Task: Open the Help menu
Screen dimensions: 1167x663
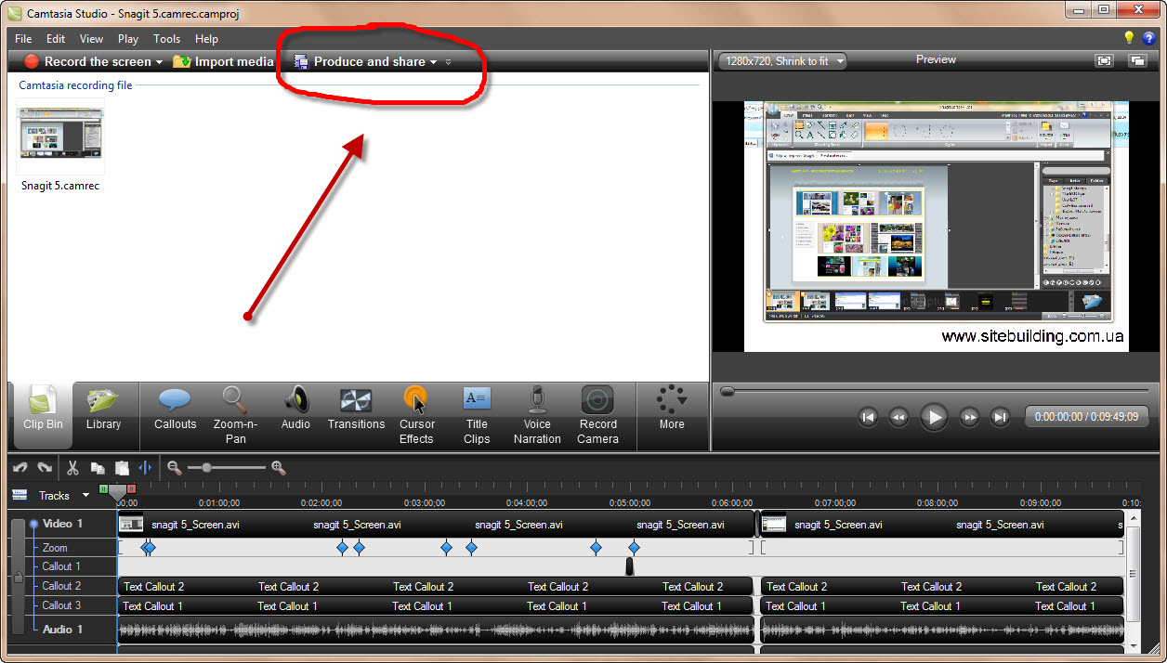Action: pos(206,39)
